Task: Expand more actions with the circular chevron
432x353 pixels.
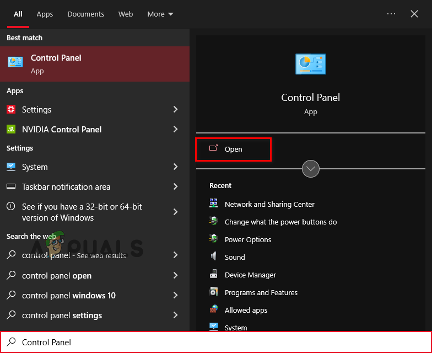Action: click(311, 169)
